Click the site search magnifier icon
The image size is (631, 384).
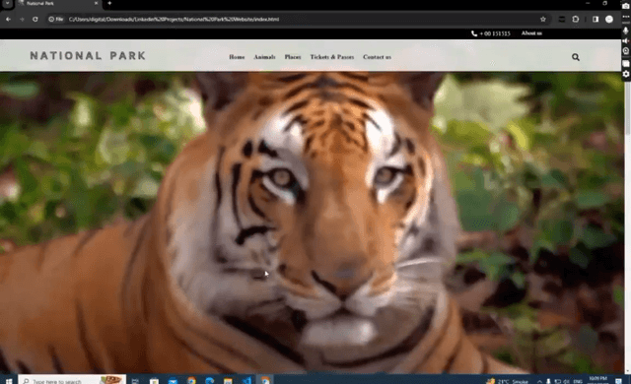click(x=576, y=57)
